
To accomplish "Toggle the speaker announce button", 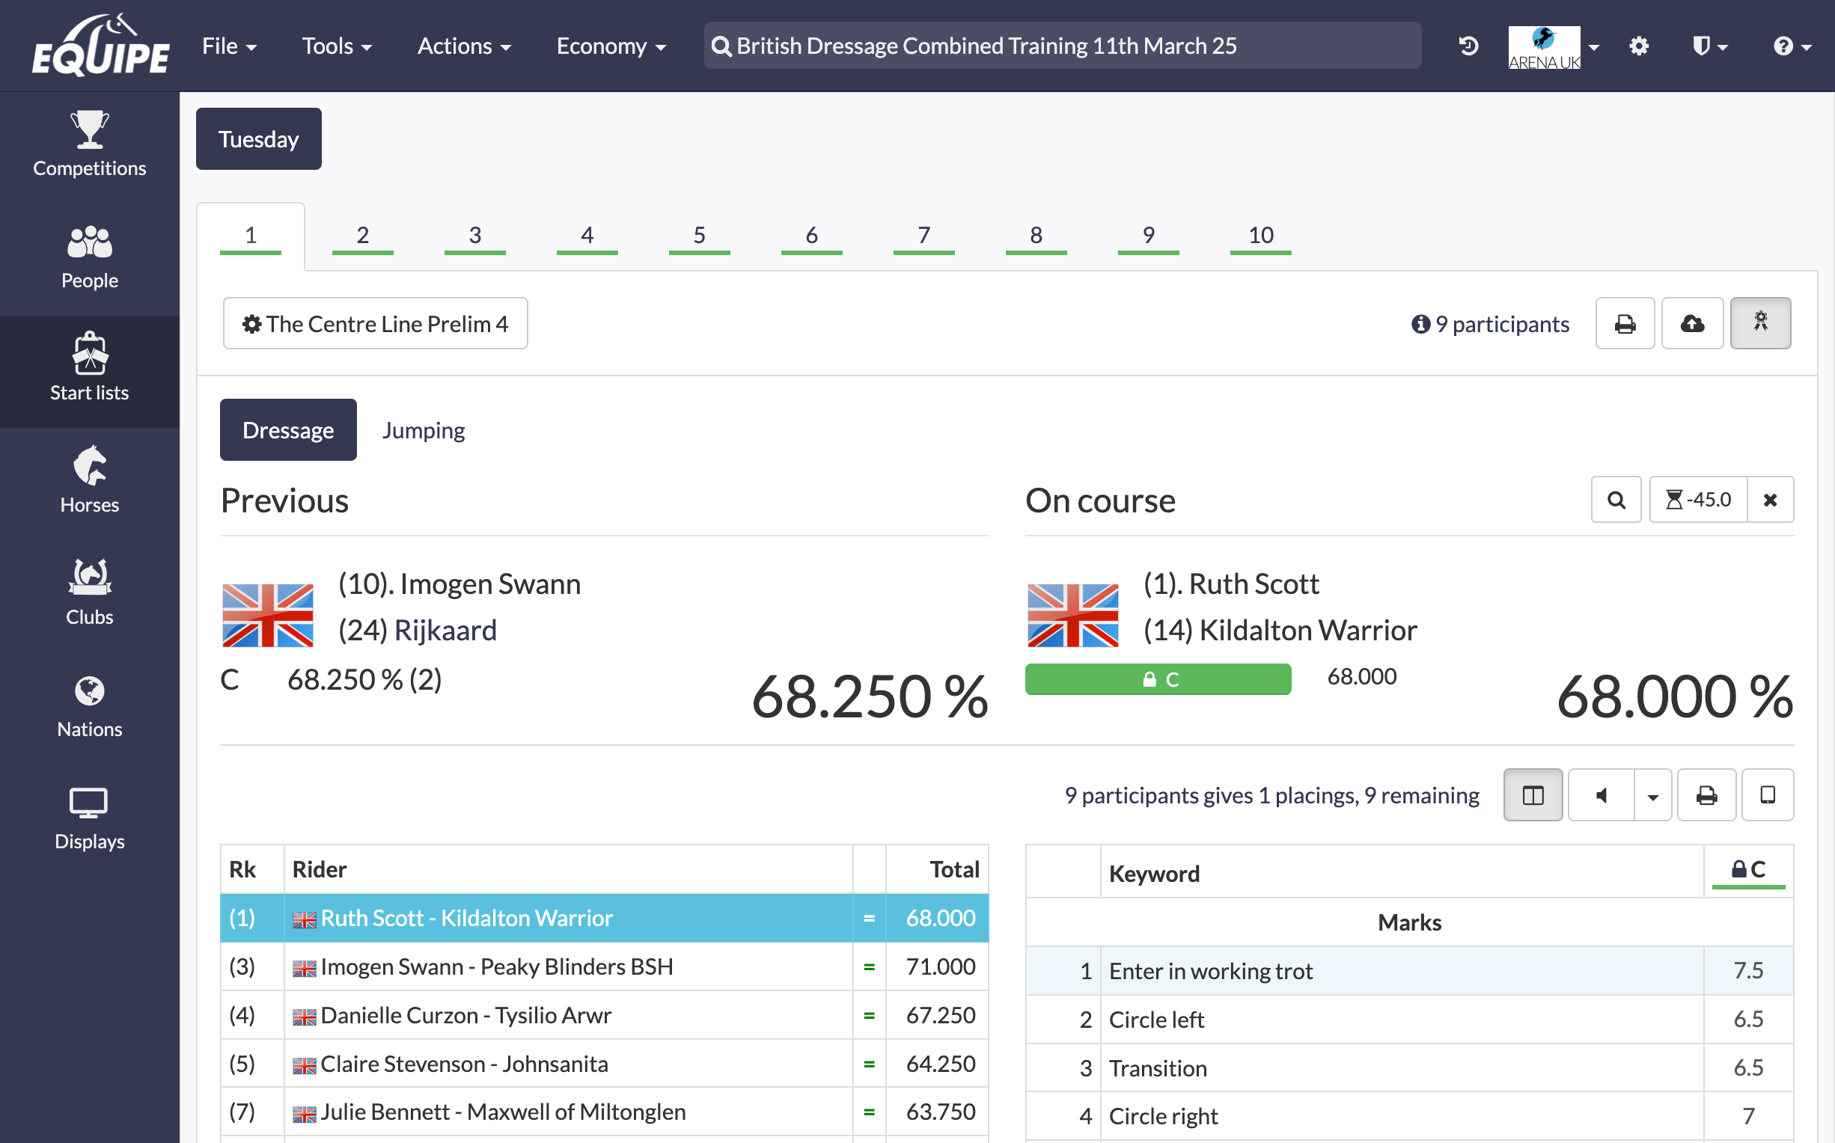I will coord(1600,794).
